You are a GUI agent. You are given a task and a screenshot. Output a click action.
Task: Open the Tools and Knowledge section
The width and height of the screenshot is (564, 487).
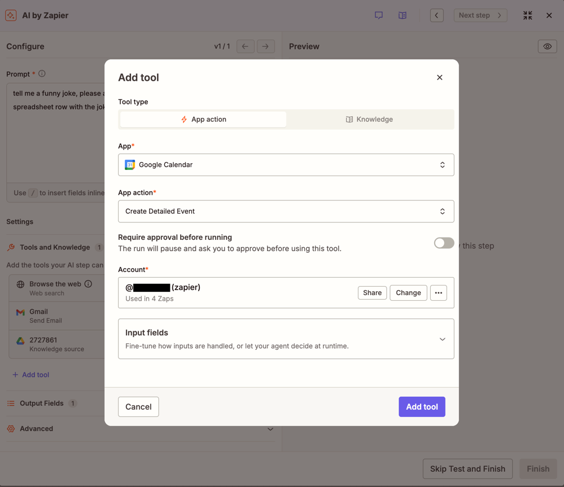pos(55,247)
